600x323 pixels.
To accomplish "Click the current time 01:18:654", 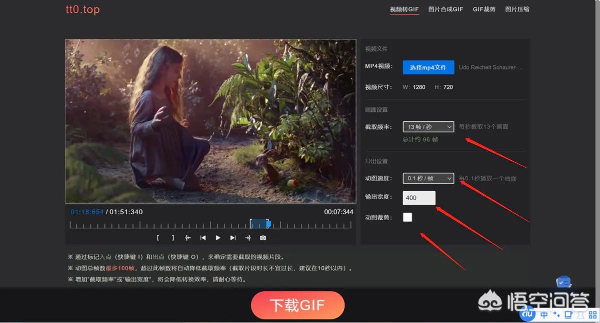I will 87,212.
